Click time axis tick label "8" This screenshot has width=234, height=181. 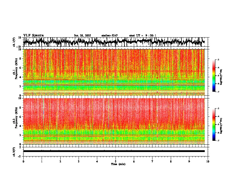point(171,161)
